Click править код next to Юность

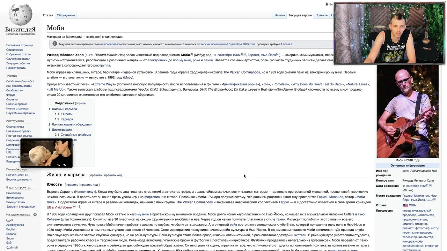[89, 185]
